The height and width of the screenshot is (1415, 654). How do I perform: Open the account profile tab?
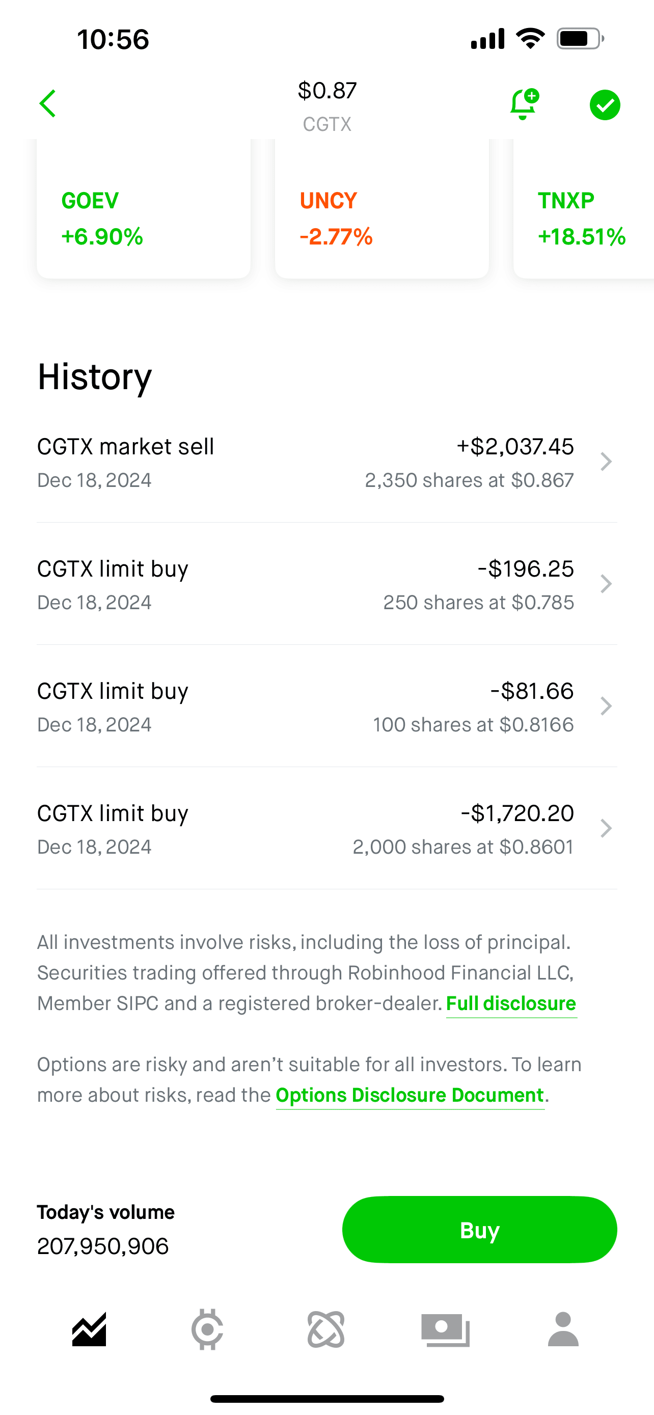563,1329
